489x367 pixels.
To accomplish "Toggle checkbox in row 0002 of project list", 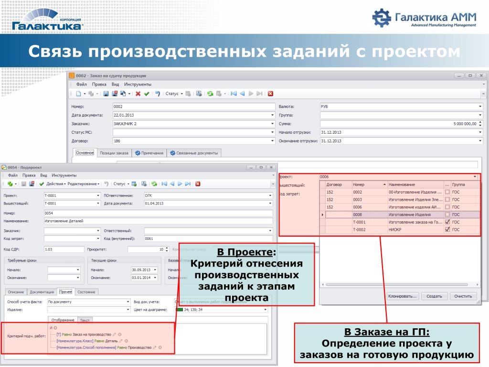I will pos(447,192).
